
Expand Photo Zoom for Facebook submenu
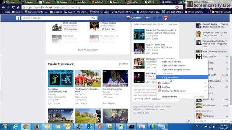182,91
